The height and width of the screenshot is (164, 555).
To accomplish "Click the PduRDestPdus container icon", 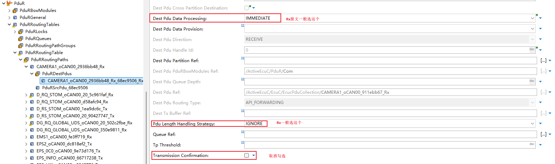I will pos(38,74).
